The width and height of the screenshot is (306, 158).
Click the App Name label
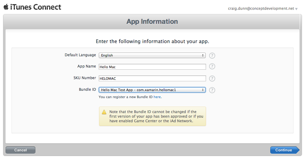point(87,66)
